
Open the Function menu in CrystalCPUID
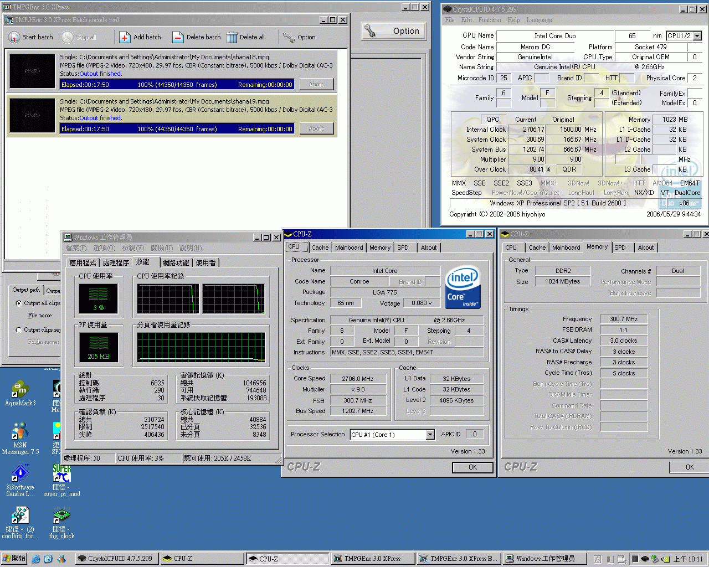click(x=489, y=20)
